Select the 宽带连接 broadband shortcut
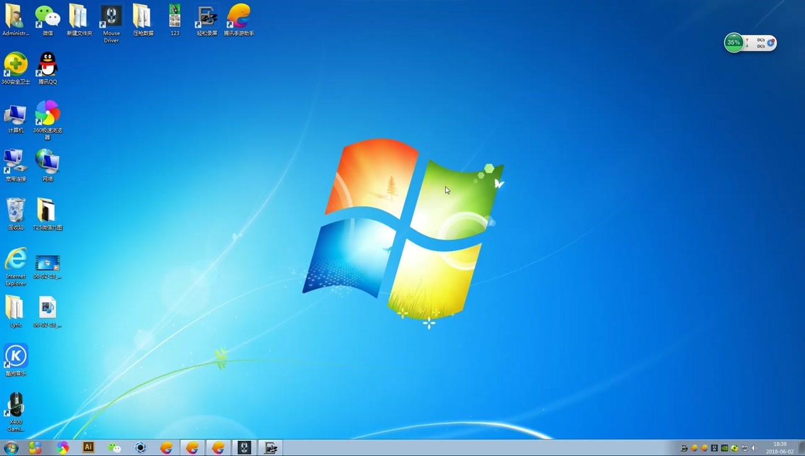The width and height of the screenshot is (805, 456). (15, 165)
